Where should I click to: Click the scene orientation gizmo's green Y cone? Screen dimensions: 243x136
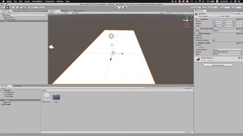click(187, 17)
